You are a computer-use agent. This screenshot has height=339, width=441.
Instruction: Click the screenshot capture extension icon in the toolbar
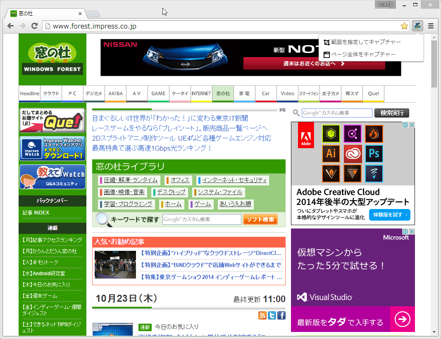(x=417, y=25)
